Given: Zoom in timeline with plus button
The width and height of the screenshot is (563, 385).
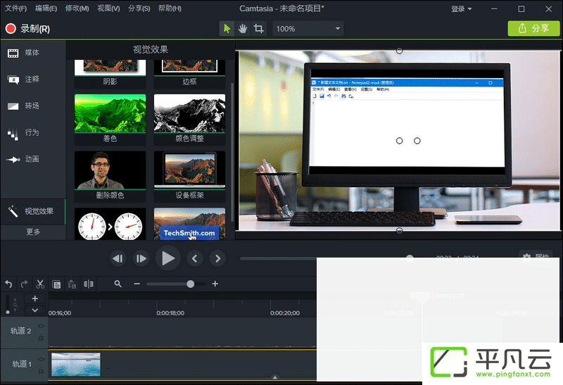Looking at the screenshot, I should (215, 284).
